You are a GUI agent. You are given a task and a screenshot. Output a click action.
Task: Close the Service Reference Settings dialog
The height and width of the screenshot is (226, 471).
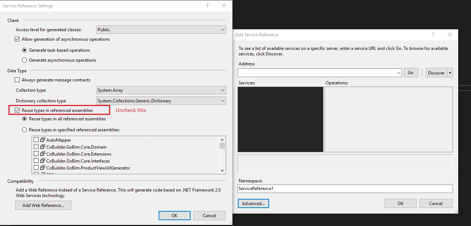tap(224, 6)
